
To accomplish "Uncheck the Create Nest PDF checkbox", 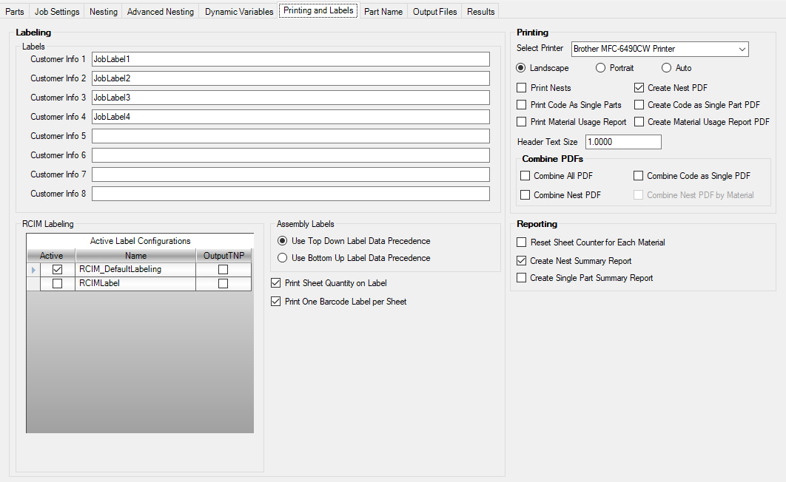I will 639,88.
